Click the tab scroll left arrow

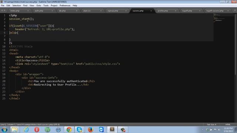2,10
